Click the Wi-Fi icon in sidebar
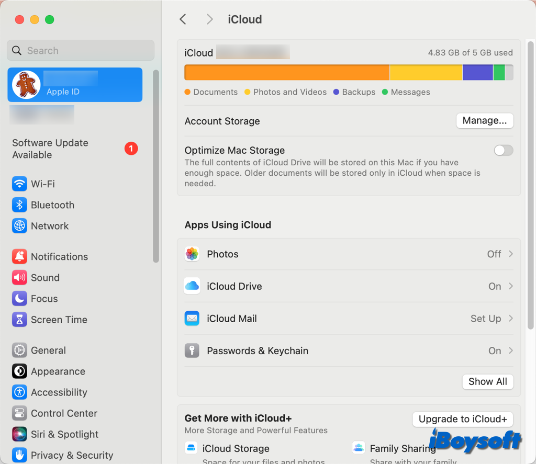The image size is (536, 464). (x=19, y=184)
